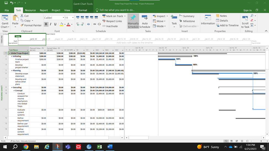Click the Task Name column header

(x=19, y=49)
